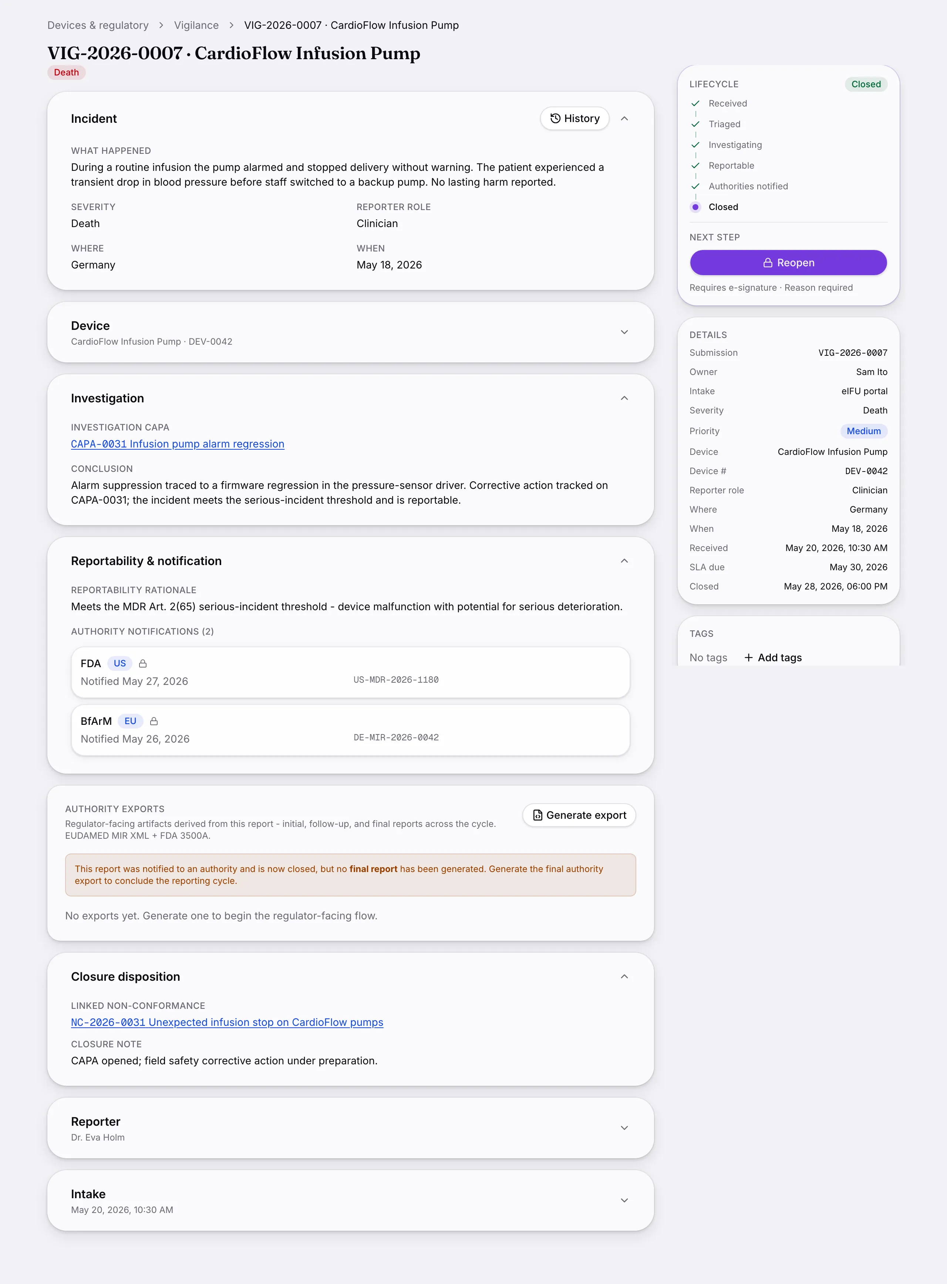Click the Medium priority badge
The height and width of the screenshot is (1284, 947).
pyautogui.click(x=863, y=431)
